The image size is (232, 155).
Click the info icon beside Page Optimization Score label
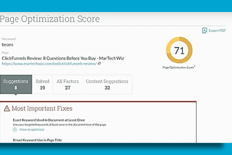(195, 66)
